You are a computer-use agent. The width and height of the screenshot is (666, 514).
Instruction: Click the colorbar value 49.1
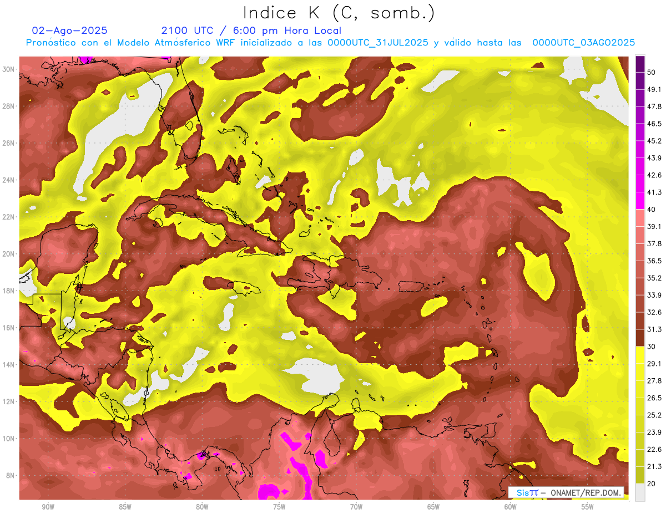654,89
